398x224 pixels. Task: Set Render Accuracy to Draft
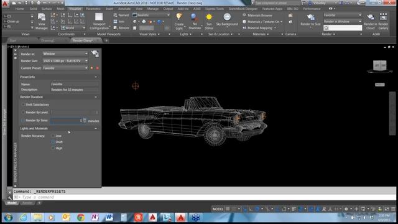pos(53,142)
